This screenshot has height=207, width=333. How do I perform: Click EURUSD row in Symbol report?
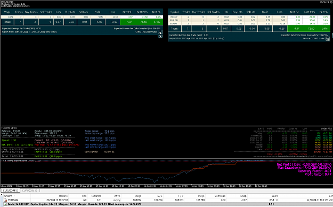[x=249, y=20]
